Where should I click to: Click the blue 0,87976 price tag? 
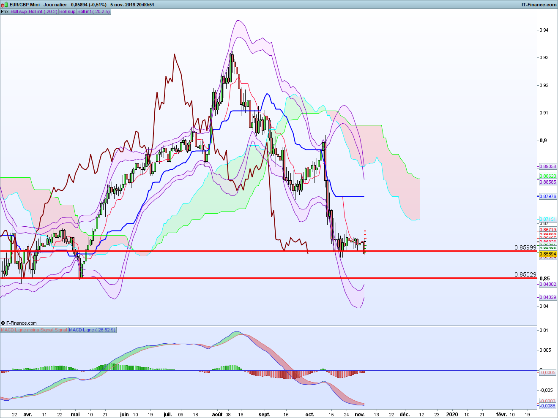pos(548,196)
